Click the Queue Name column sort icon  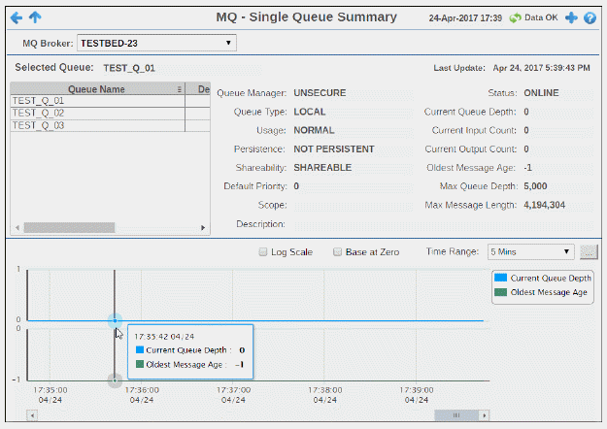[x=180, y=88]
